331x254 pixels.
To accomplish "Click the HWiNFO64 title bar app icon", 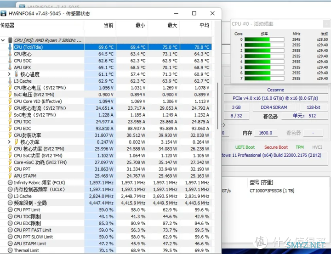I will pos(3,13).
